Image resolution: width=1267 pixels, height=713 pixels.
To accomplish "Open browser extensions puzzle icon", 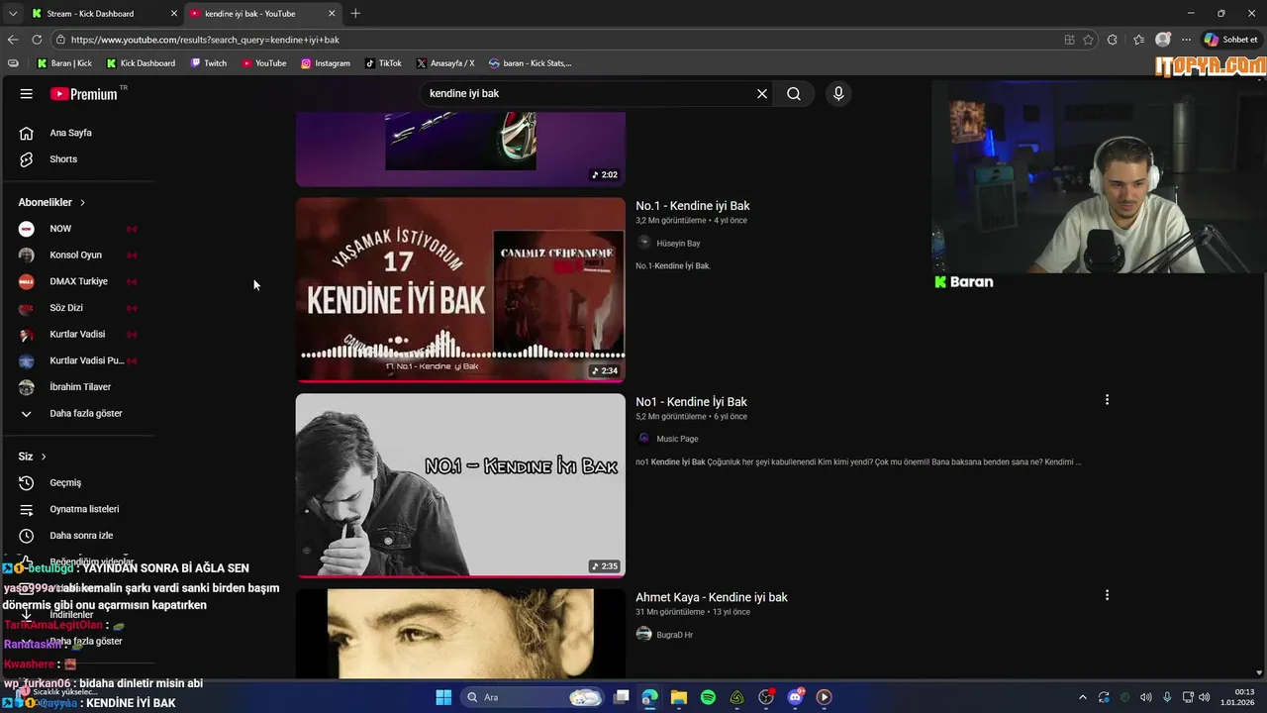I will point(1113,40).
